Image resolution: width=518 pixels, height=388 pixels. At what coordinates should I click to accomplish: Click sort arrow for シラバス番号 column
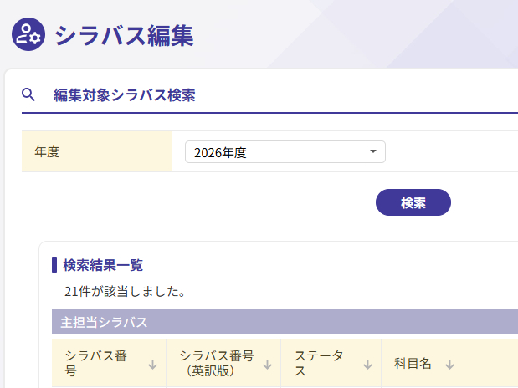coord(153,364)
